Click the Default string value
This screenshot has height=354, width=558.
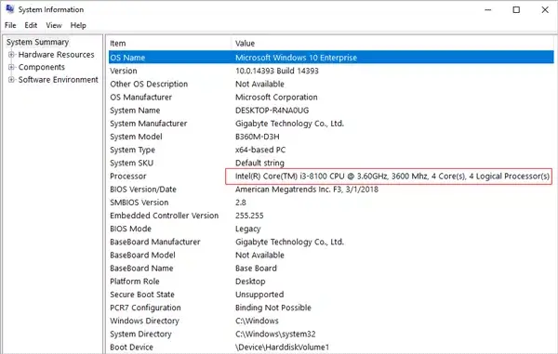[259, 163]
